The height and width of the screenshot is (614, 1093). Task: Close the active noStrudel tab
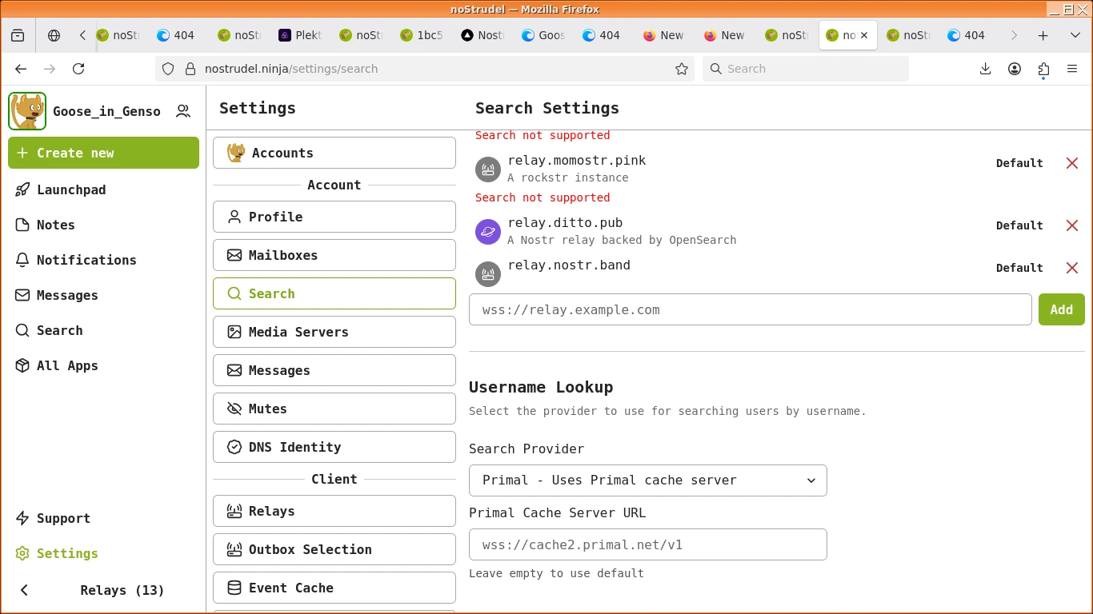point(864,35)
